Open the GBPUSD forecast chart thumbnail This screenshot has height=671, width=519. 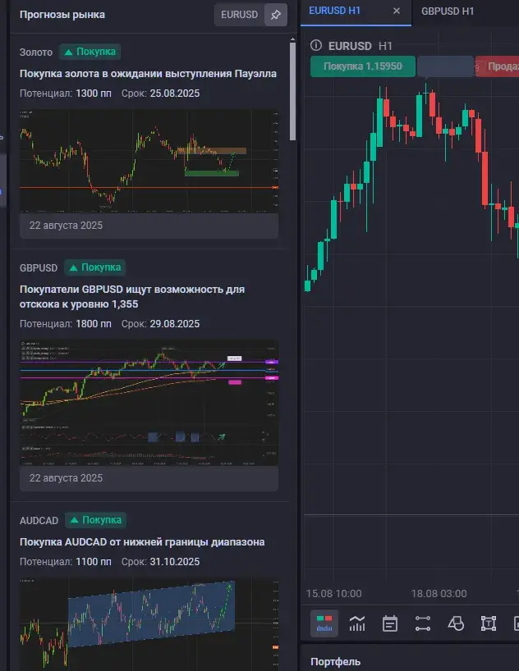pyautogui.click(x=149, y=403)
